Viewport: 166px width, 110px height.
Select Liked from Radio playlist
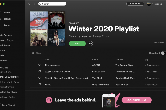[7, 97]
